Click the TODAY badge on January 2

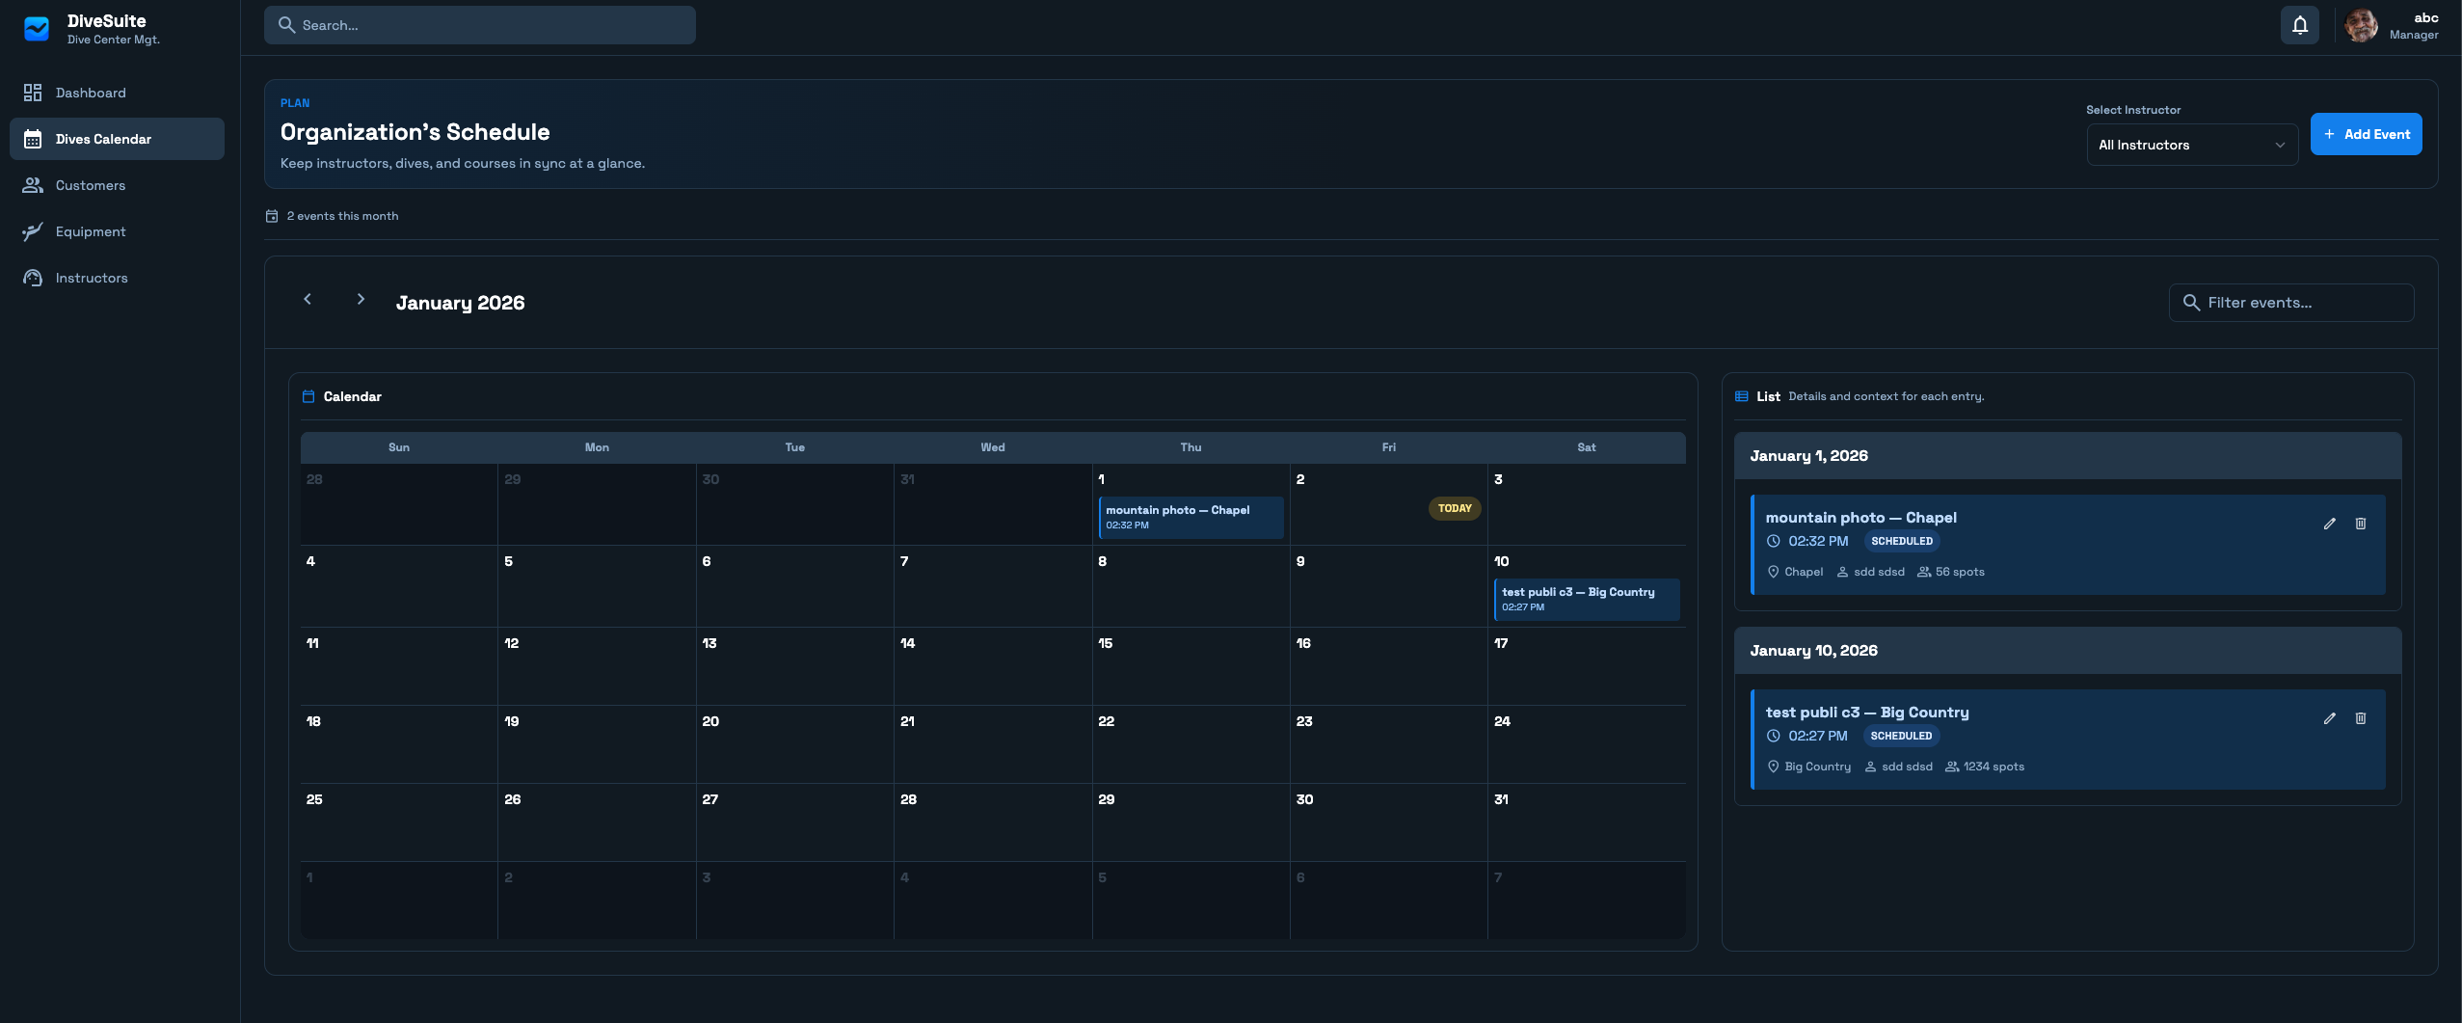(1455, 508)
